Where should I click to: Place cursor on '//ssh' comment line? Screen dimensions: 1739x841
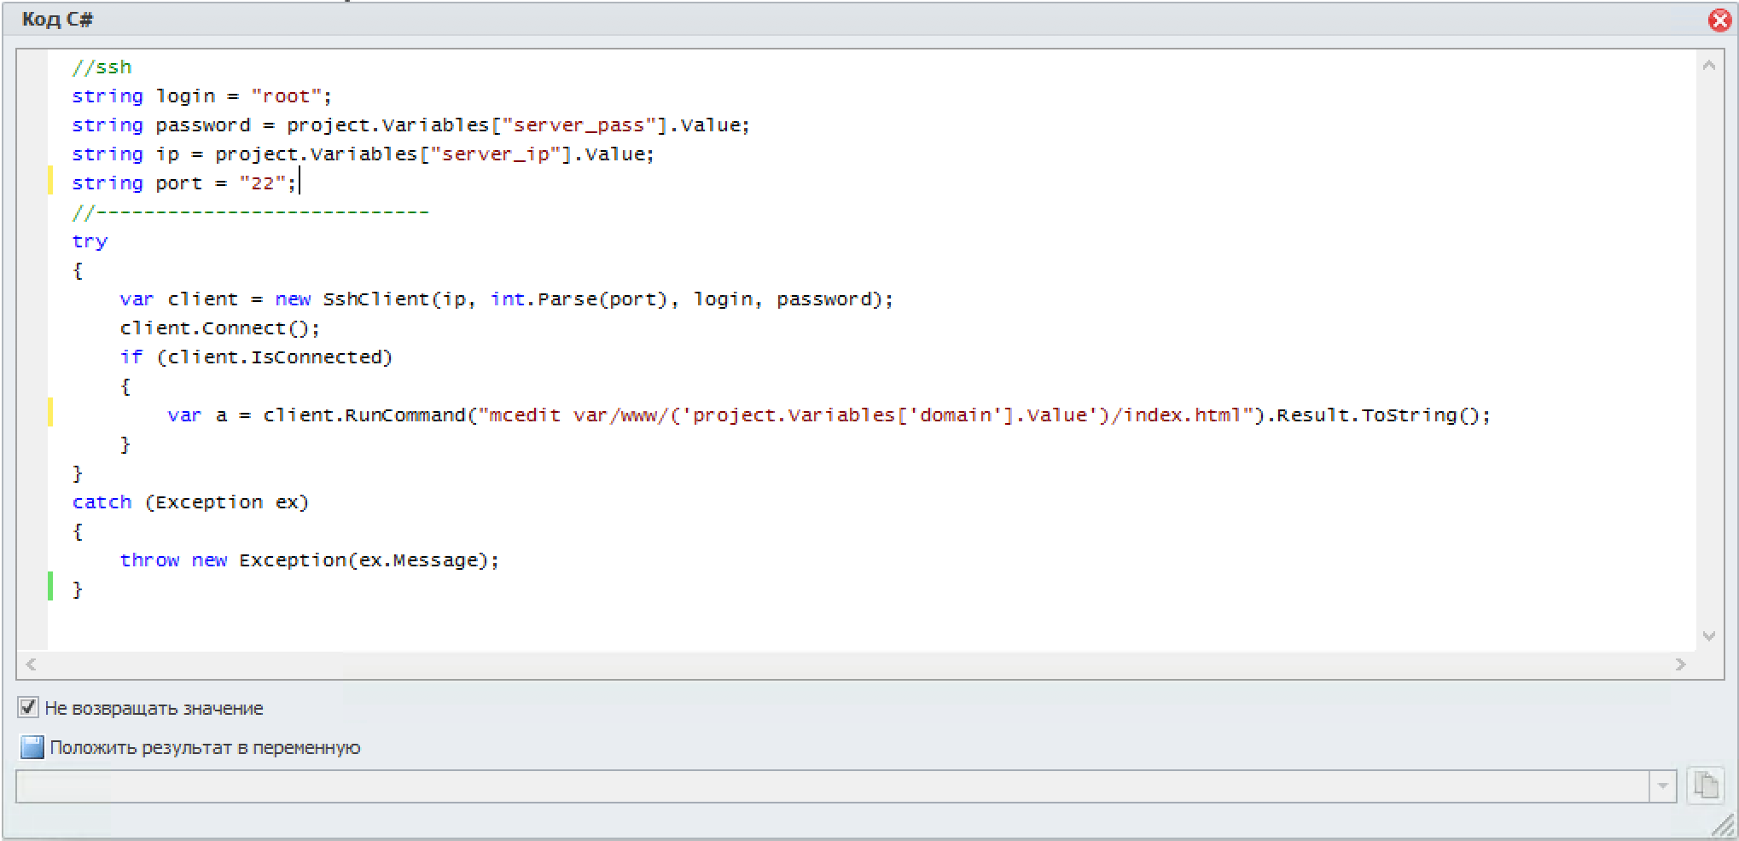click(x=102, y=67)
